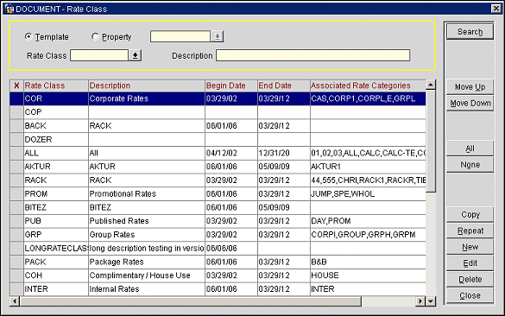
Task: Click the application icon in title bar
Action: [9, 9]
